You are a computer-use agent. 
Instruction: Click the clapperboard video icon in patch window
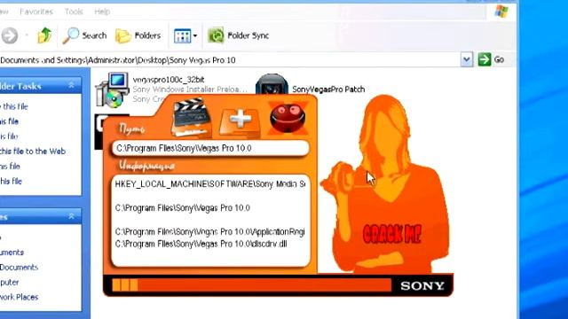pyautogui.click(x=192, y=118)
